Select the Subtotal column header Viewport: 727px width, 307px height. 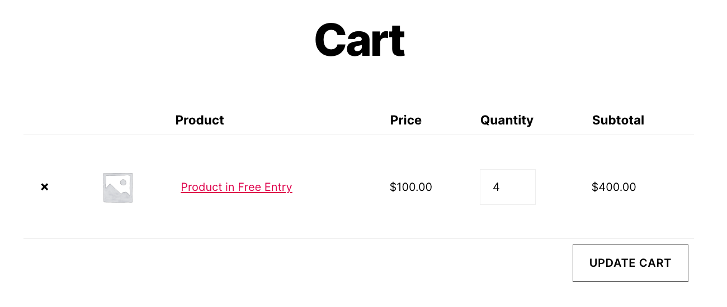coord(618,120)
